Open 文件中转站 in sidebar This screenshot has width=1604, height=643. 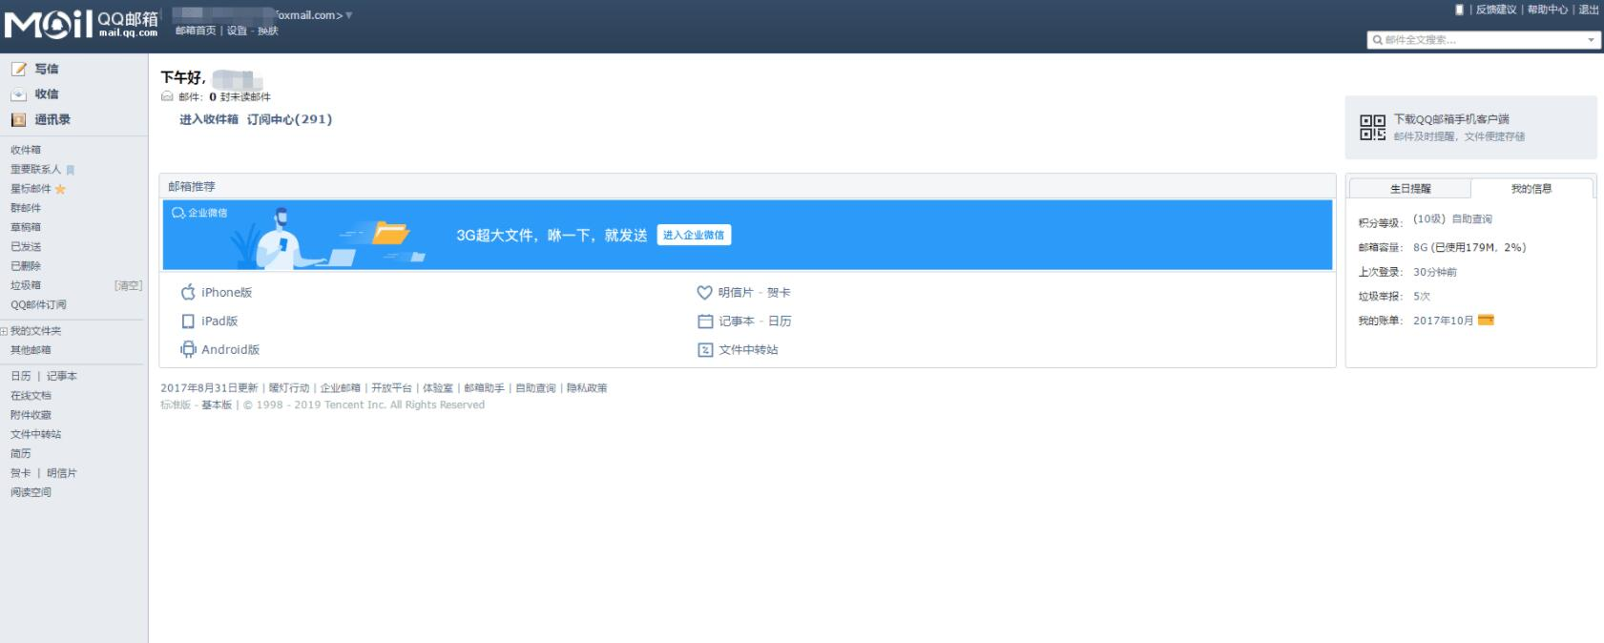35,434
